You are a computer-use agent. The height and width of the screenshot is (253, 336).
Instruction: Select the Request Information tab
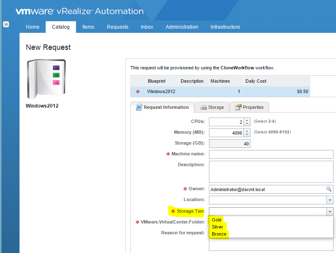click(162, 107)
